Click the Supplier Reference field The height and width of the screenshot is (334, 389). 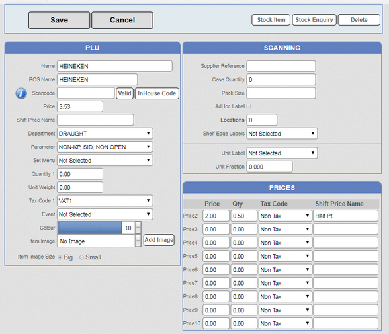(x=281, y=66)
